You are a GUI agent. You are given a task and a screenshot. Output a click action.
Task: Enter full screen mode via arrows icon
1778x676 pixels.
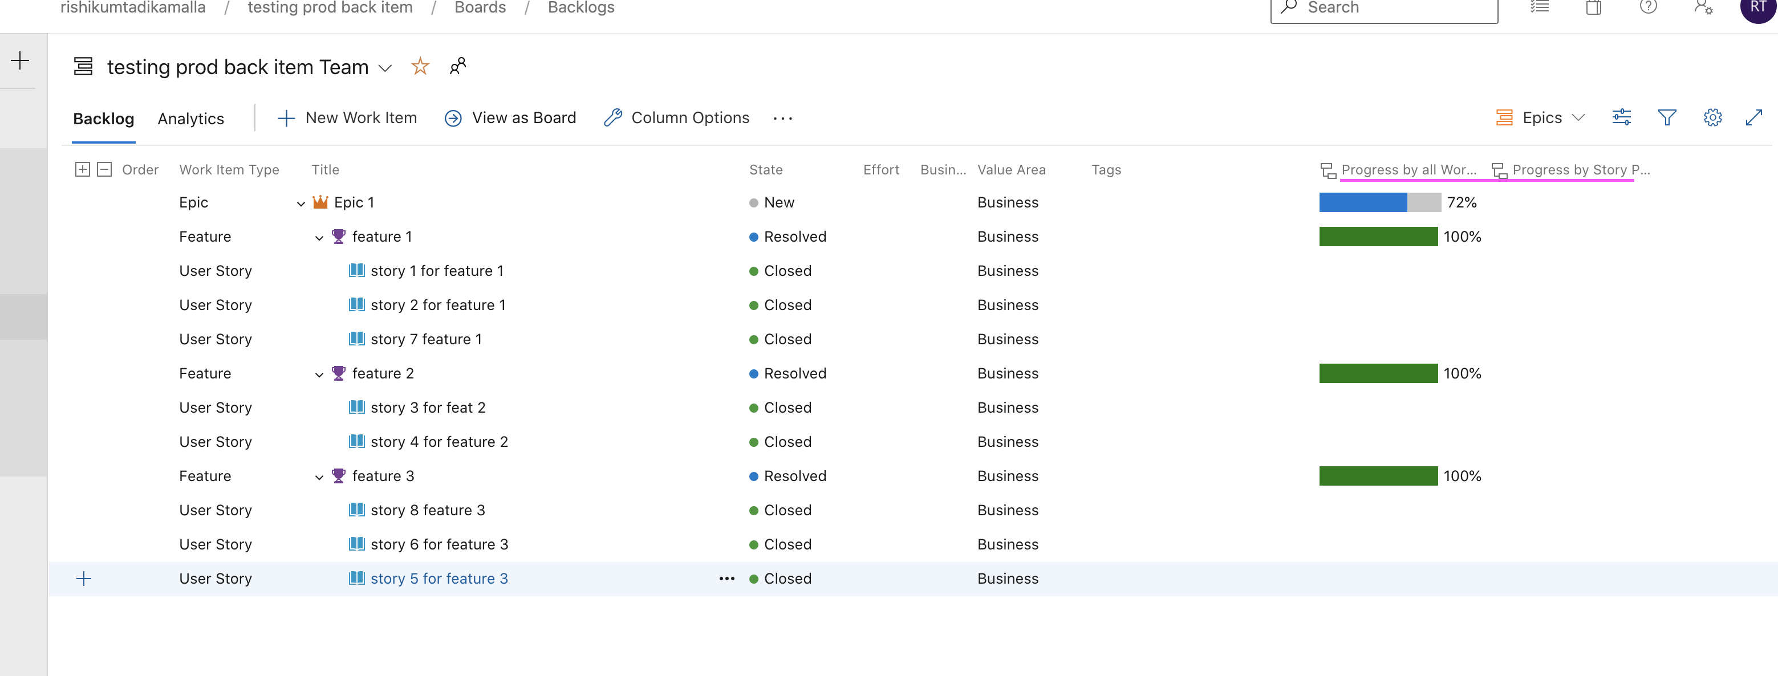tap(1754, 118)
